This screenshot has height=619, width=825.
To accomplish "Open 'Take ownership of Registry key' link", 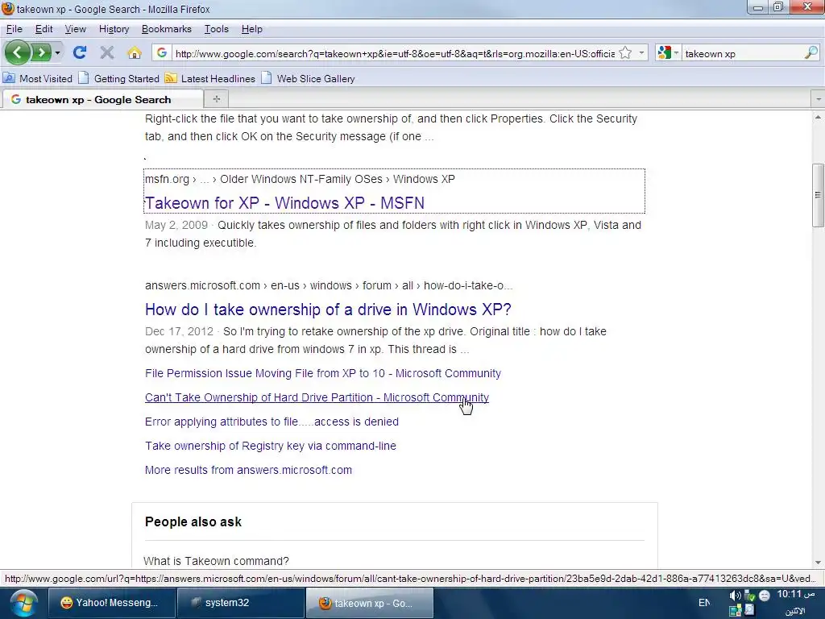I will click(271, 446).
